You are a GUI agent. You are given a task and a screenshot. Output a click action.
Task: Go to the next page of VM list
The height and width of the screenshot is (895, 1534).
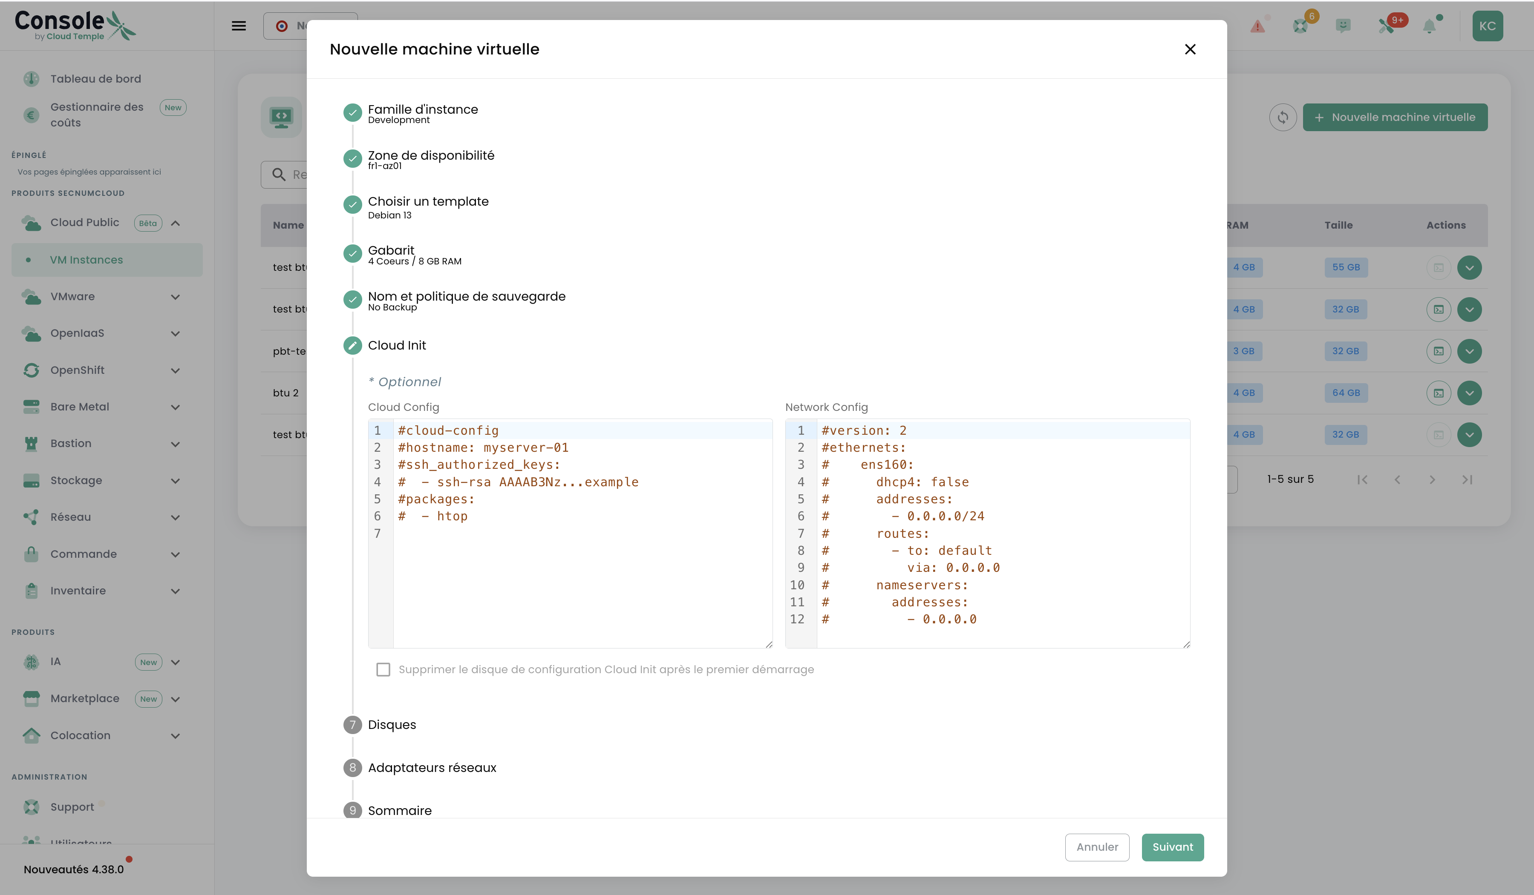[1432, 479]
